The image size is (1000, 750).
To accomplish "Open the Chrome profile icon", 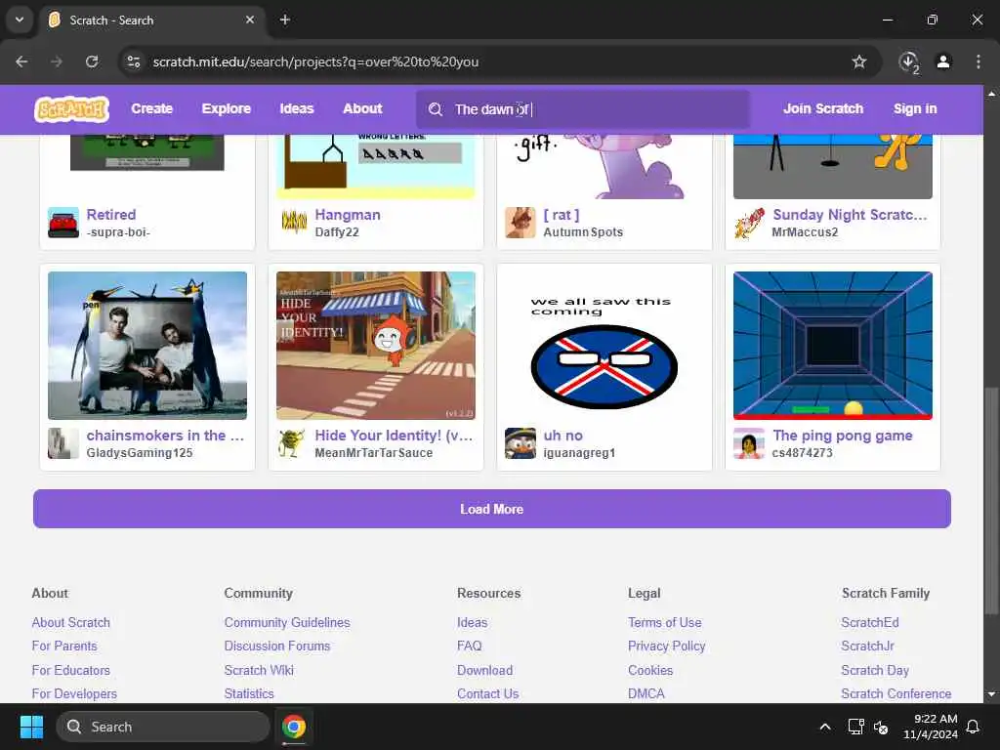I will coord(943,62).
